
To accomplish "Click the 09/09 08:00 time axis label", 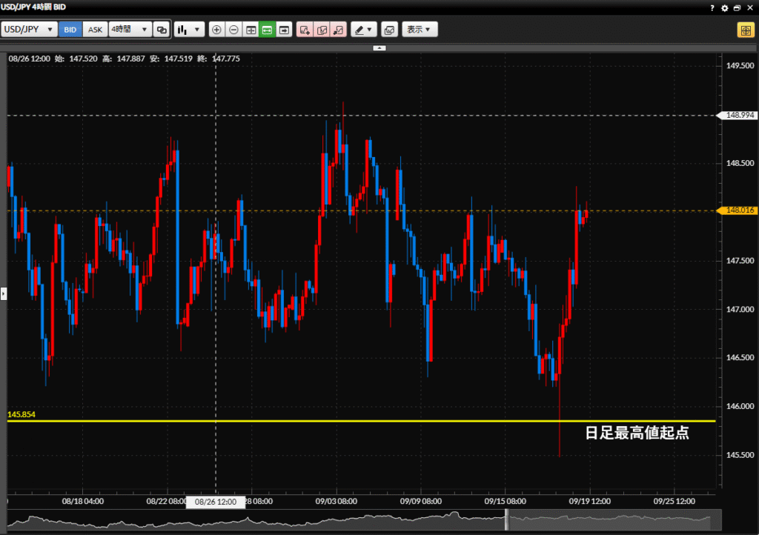I will [421, 501].
